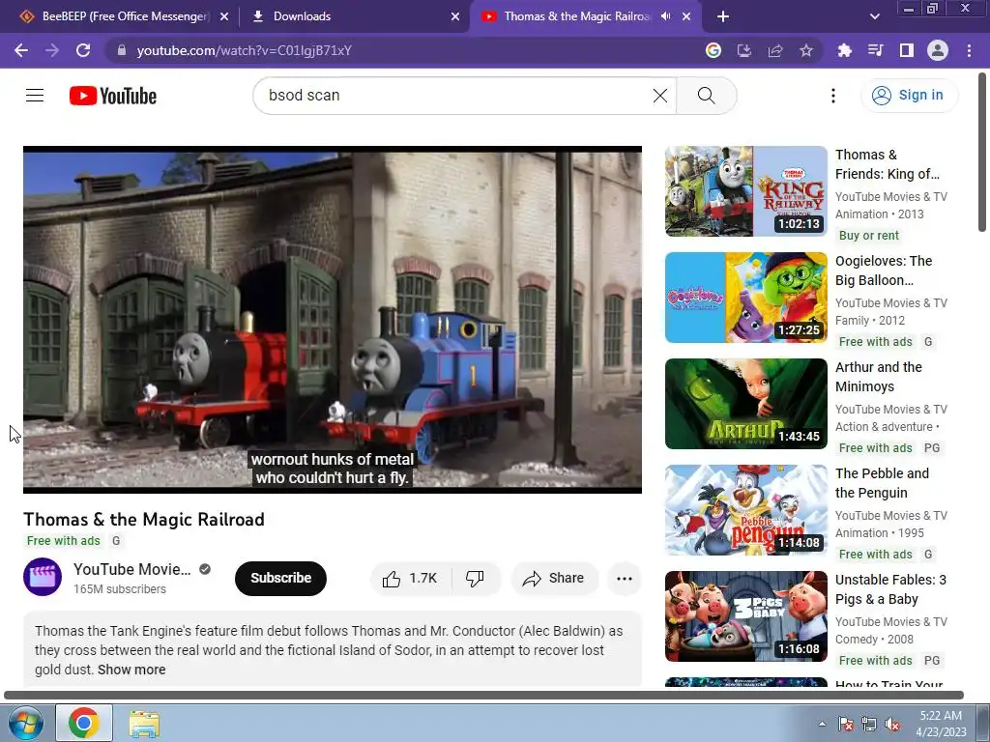Image resolution: width=990 pixels, height=742 pixels.
Task: Go forward with browser forward arrow
Action: pos(52,50)
